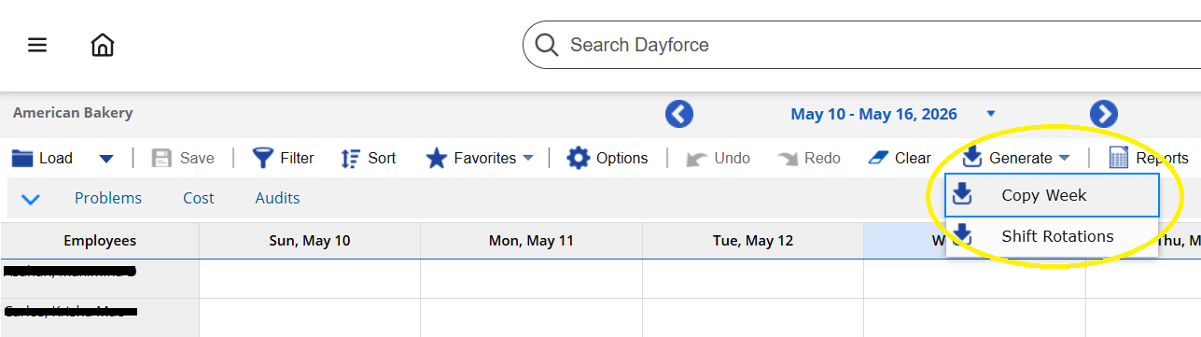Toggle the Generate dropdown menu
The height and width of the screenshot is (337, 1201).
(1016, 159)
